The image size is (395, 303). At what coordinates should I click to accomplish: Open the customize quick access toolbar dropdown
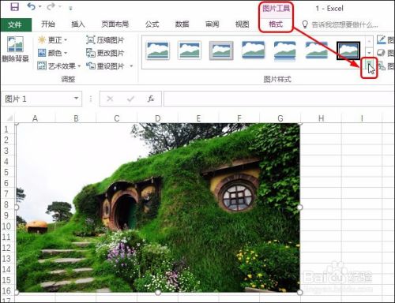click(70, 9)
